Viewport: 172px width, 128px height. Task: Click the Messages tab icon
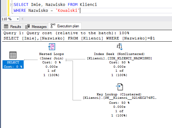tap(27, 26)
